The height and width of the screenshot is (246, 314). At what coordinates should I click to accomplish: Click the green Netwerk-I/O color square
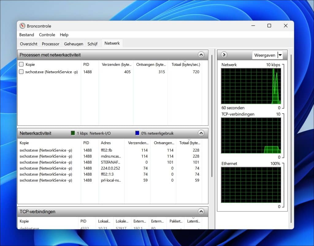point(73,133)
